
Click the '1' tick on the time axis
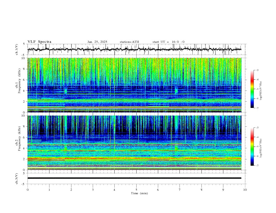pyautogui.click(x=49, y=190)
